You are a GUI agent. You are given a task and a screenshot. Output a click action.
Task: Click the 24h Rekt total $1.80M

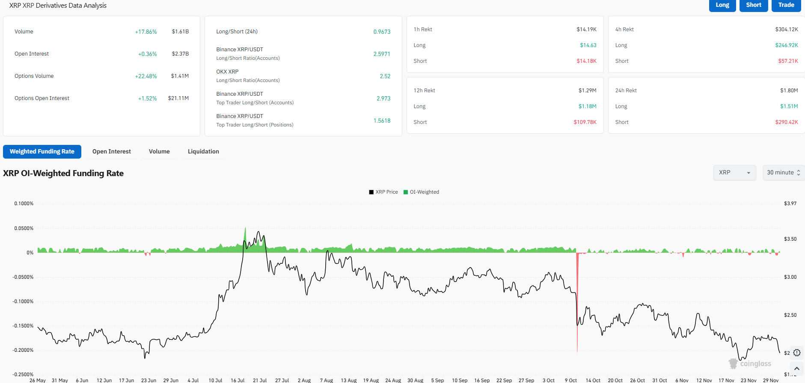click(x=789, y=91)
